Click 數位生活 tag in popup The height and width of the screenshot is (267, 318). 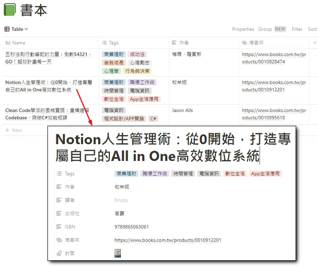(235, 173)
